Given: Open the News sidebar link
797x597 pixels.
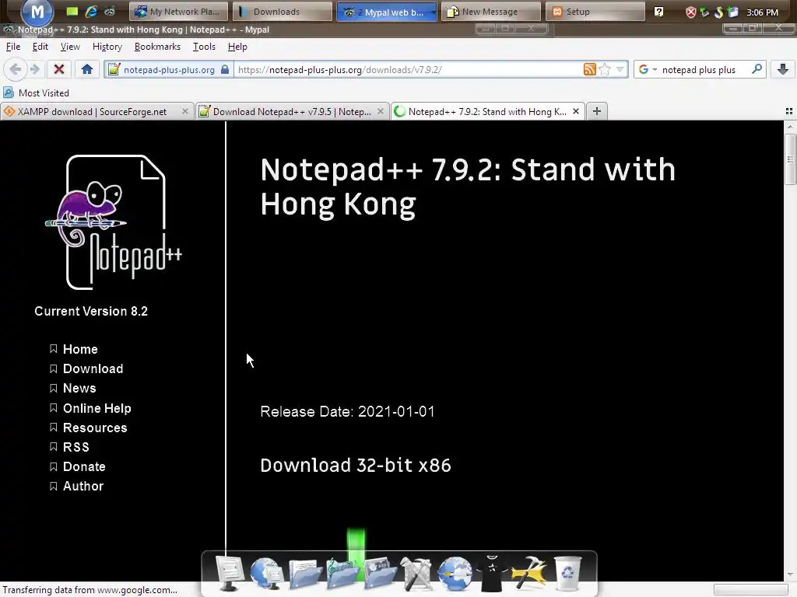Looking at the screenshot, I should pos(79,388).
